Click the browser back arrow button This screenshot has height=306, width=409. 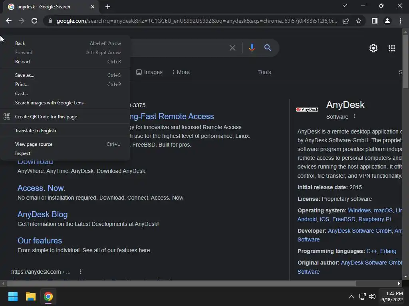click(9, 21)
